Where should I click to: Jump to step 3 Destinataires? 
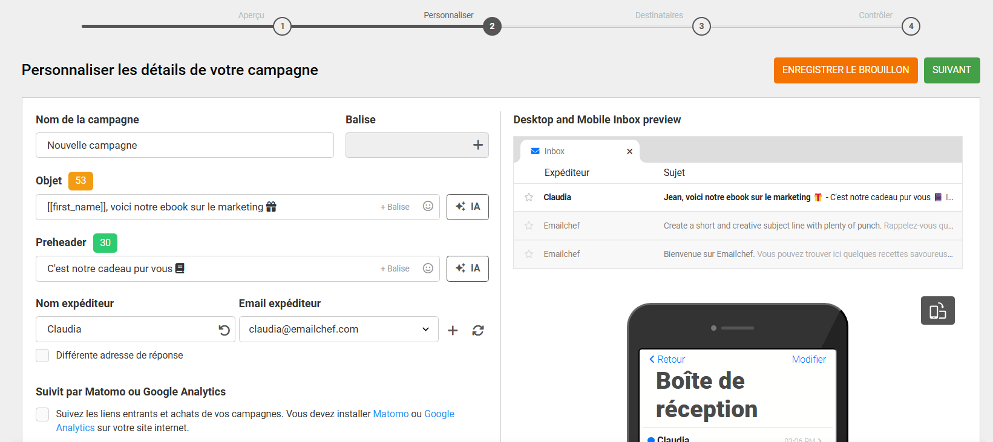(x=701, y=26)
